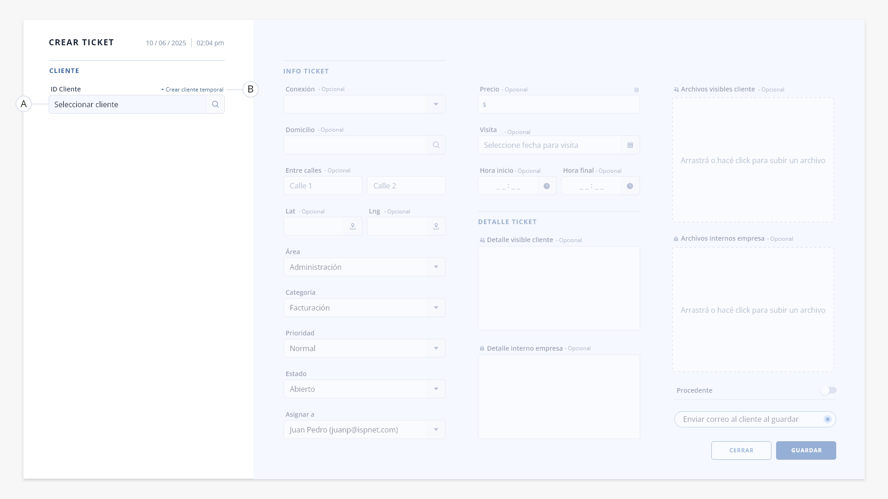Click the Lng location pin icon

[436, 226]
